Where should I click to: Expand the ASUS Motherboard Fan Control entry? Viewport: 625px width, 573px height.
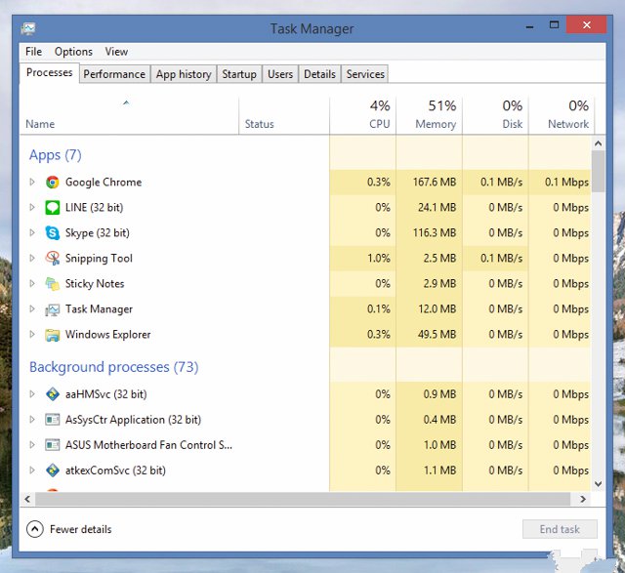click(x=32, y=445)
